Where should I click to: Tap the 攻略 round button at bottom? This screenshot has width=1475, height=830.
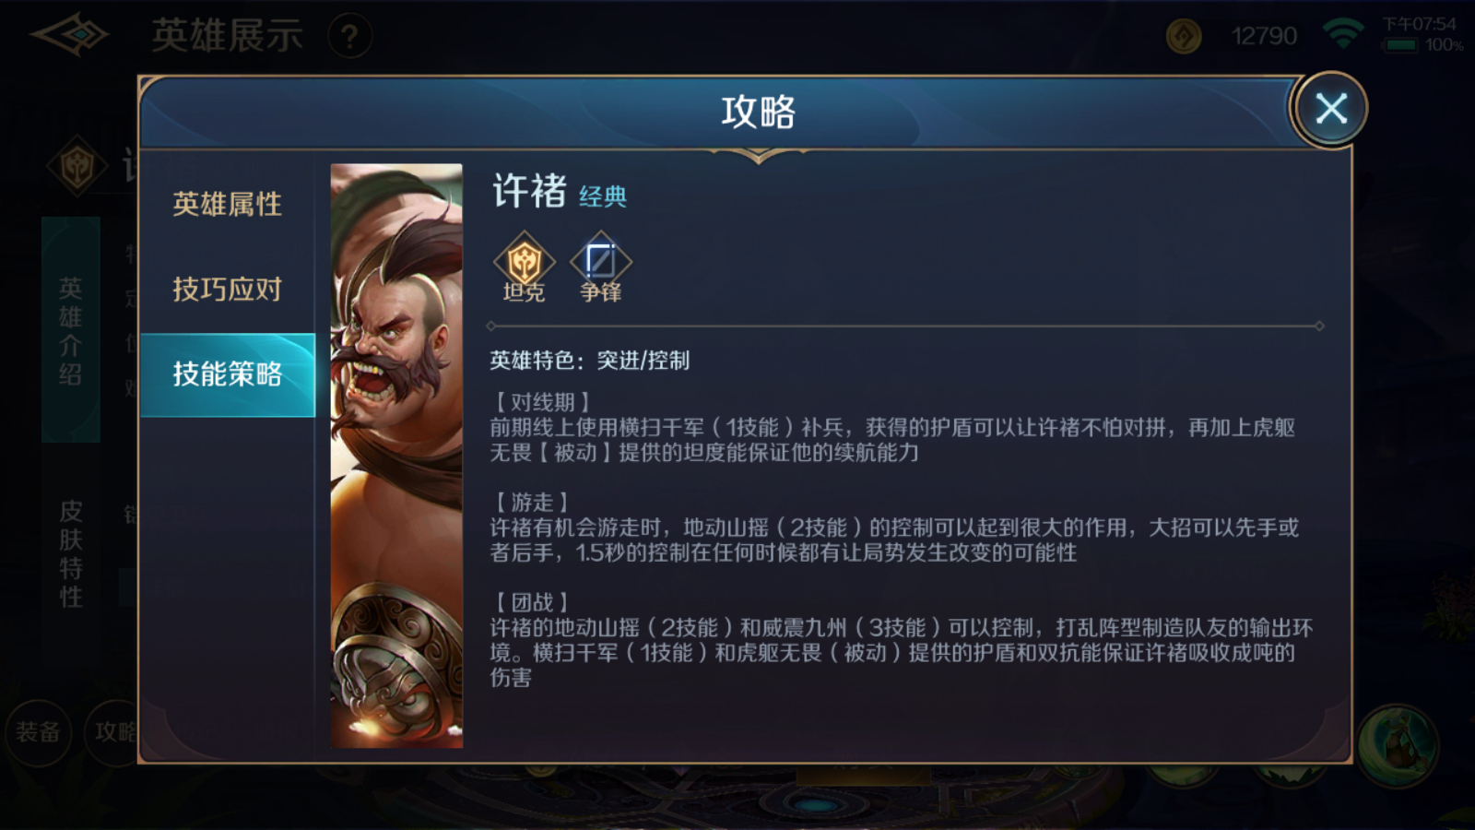coord(112,732)
